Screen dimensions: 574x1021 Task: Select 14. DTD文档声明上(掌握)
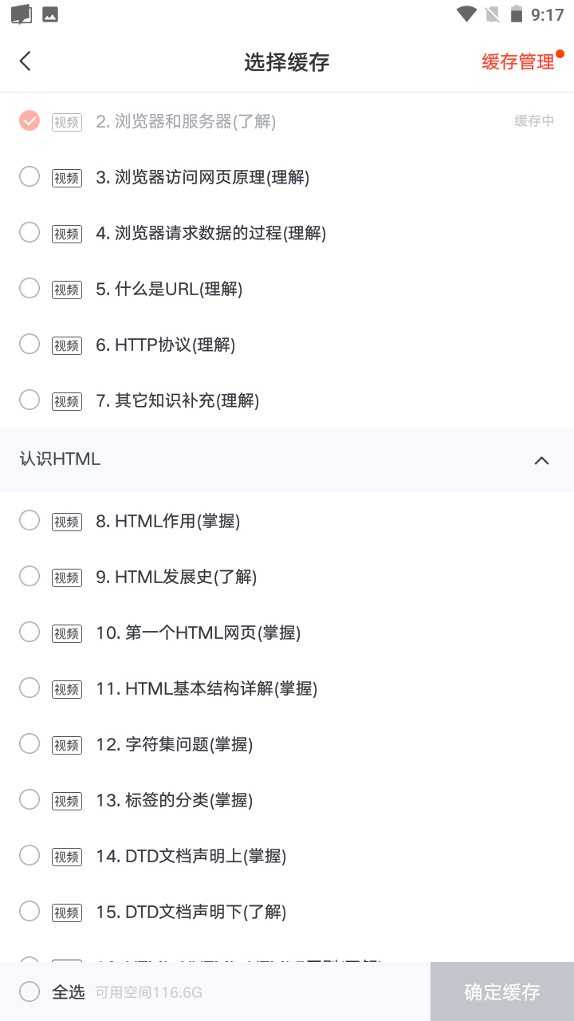coord(29,854)
